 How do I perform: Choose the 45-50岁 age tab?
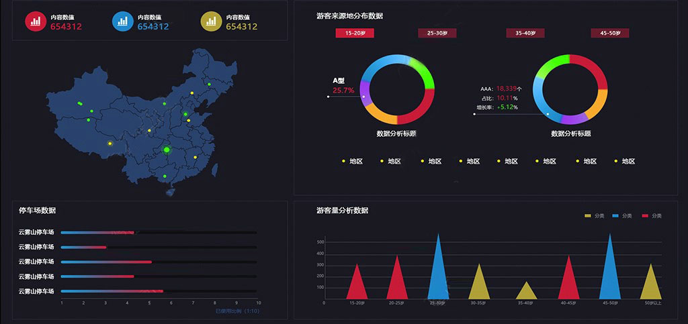tap(609, 33)
